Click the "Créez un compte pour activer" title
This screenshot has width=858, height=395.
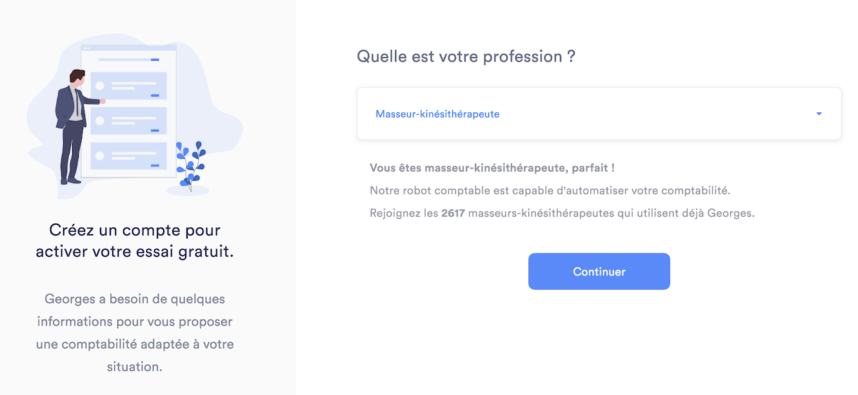pos(135,241)
